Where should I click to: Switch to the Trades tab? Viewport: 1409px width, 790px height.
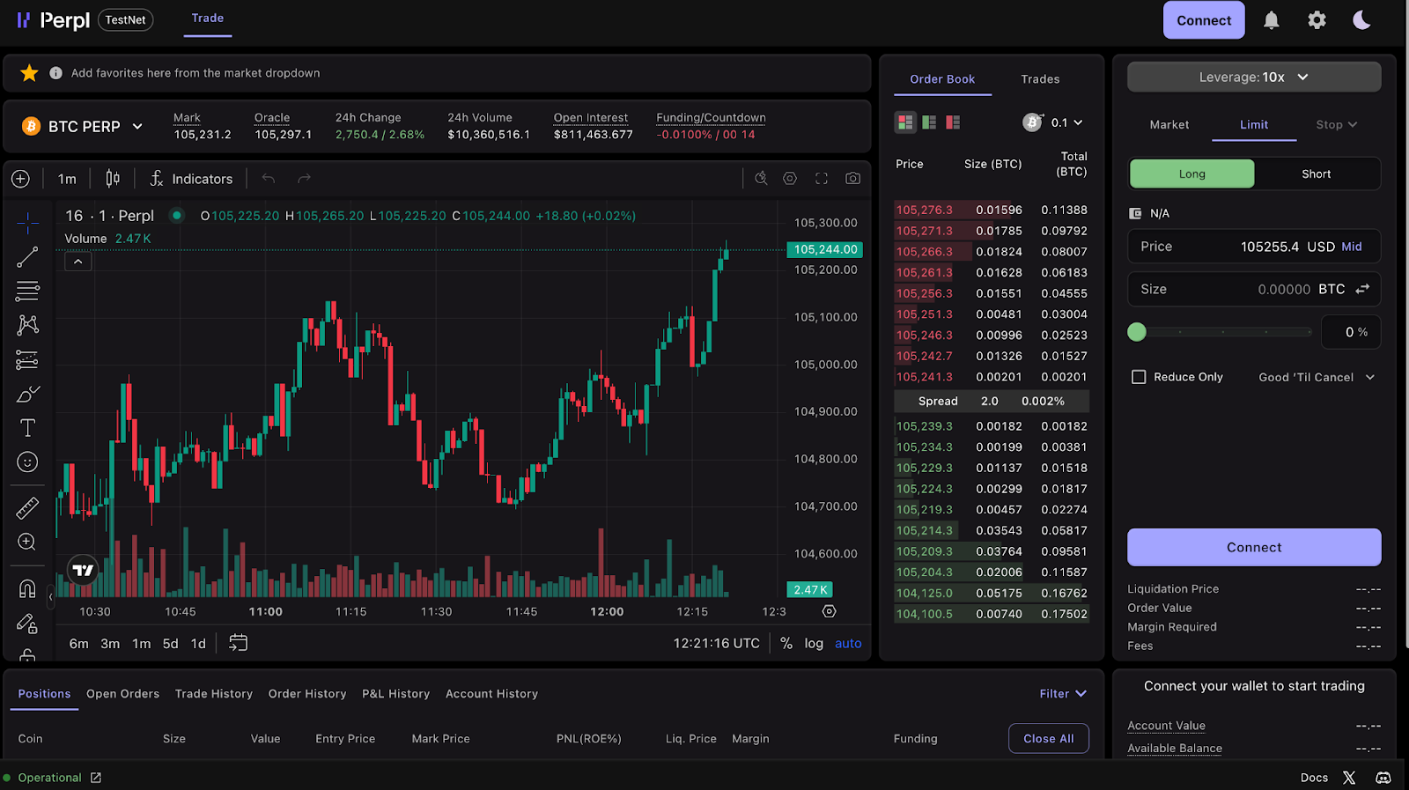click(1040, 79)
